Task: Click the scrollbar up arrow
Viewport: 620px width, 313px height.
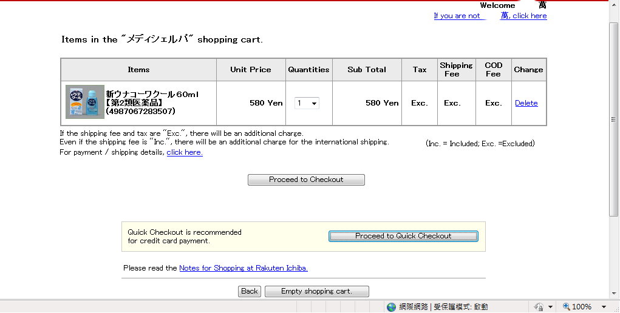Action: pos(614,5)
